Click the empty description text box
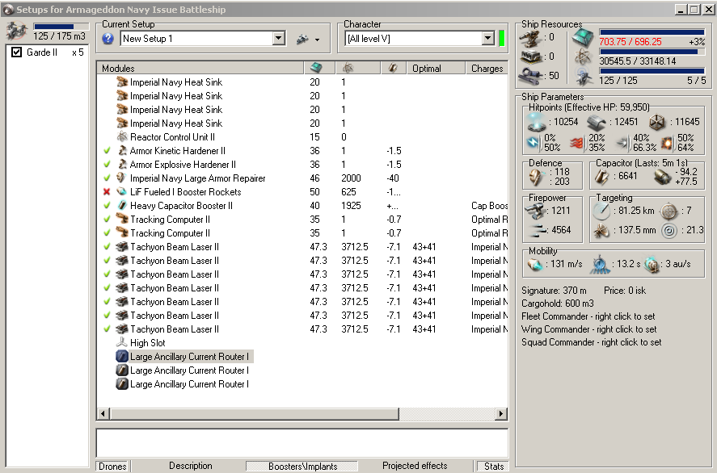717x473 pixels. pos(302,442)
